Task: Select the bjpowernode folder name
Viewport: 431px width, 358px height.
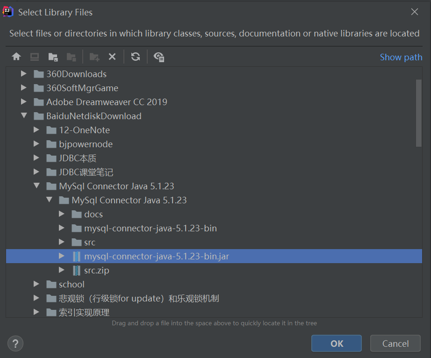Action: click(86, 144)
